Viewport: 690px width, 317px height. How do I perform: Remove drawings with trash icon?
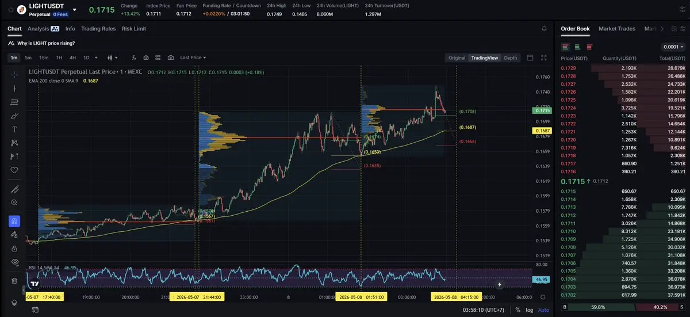[x=14, y=281]
